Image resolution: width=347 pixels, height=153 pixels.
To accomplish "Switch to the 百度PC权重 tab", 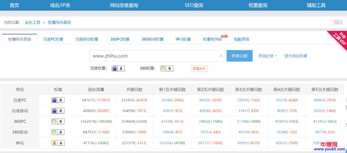I will click(x=53, y=39).
